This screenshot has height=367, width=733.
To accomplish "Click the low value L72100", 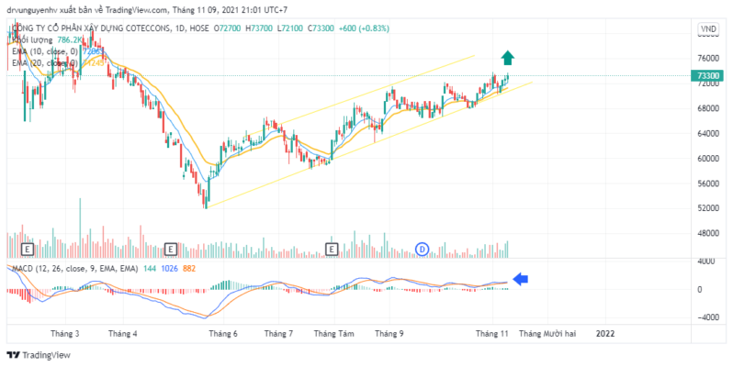I will [290, 28].
